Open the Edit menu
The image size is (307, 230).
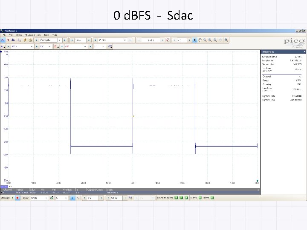(x=11, y=35)
